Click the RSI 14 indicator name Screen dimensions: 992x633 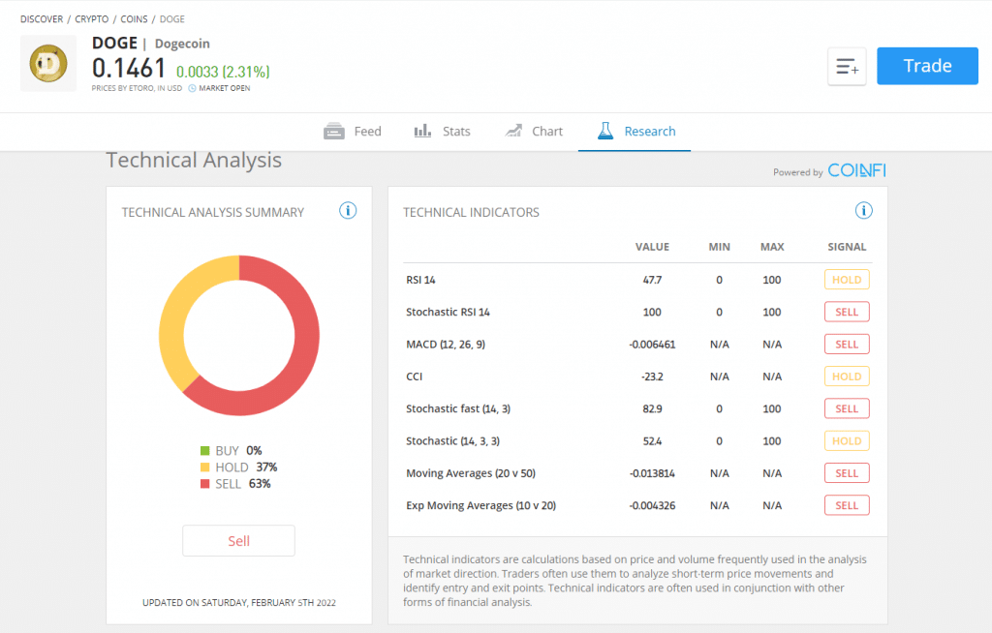[420, 280]
